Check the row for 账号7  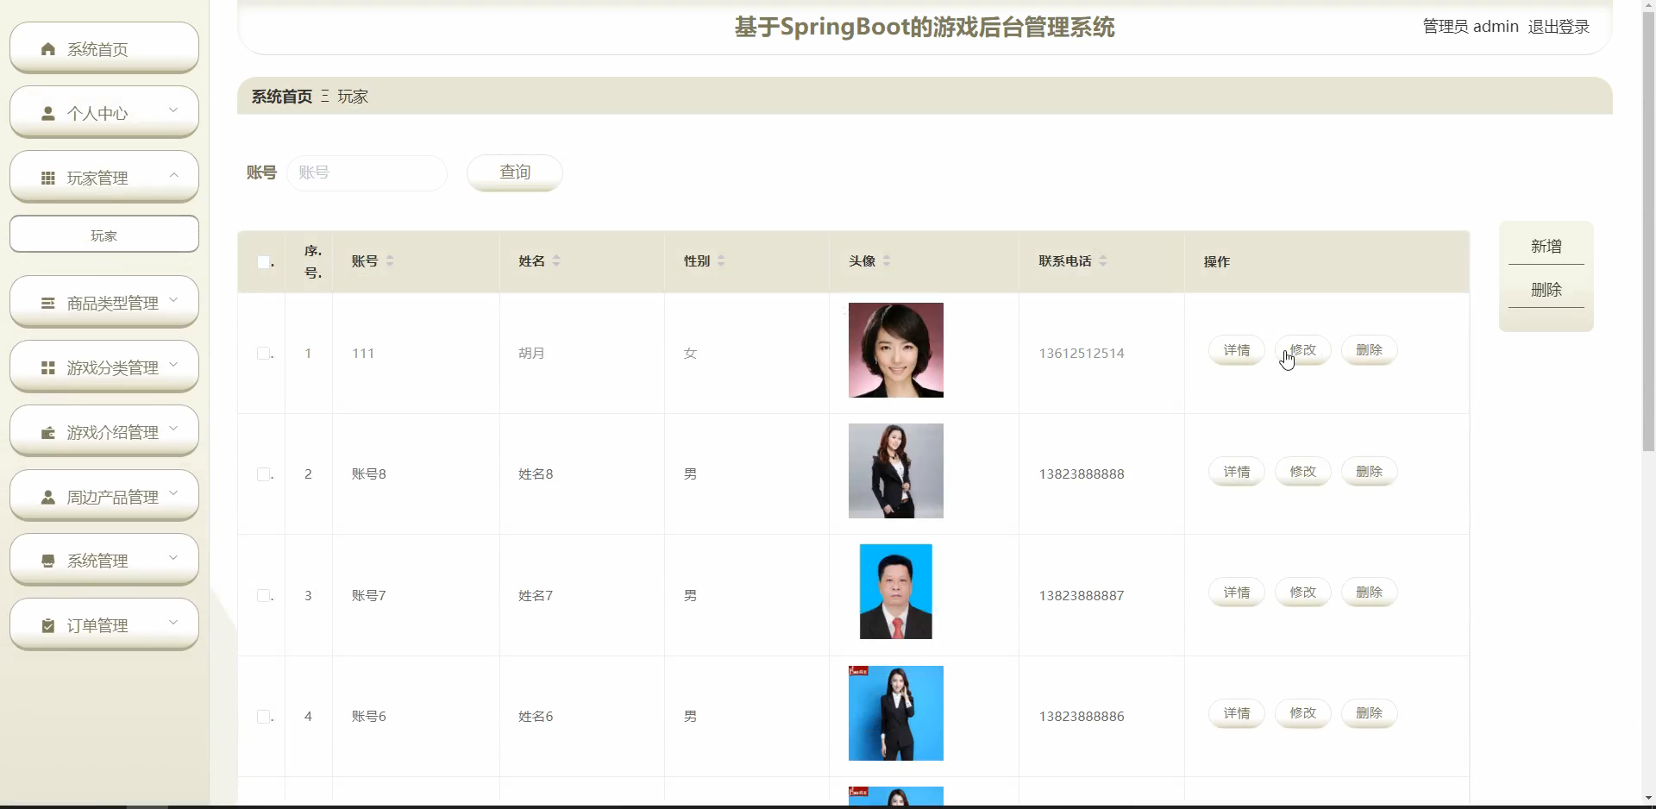click(264, 595)
